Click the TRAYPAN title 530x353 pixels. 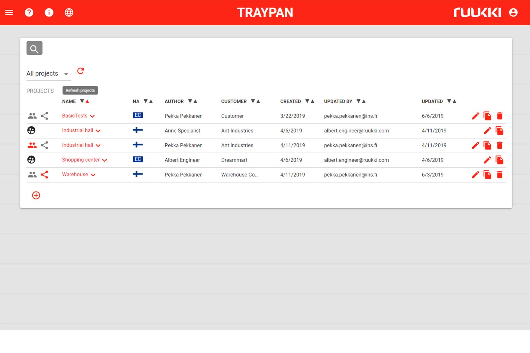click(x=265, y=12)
